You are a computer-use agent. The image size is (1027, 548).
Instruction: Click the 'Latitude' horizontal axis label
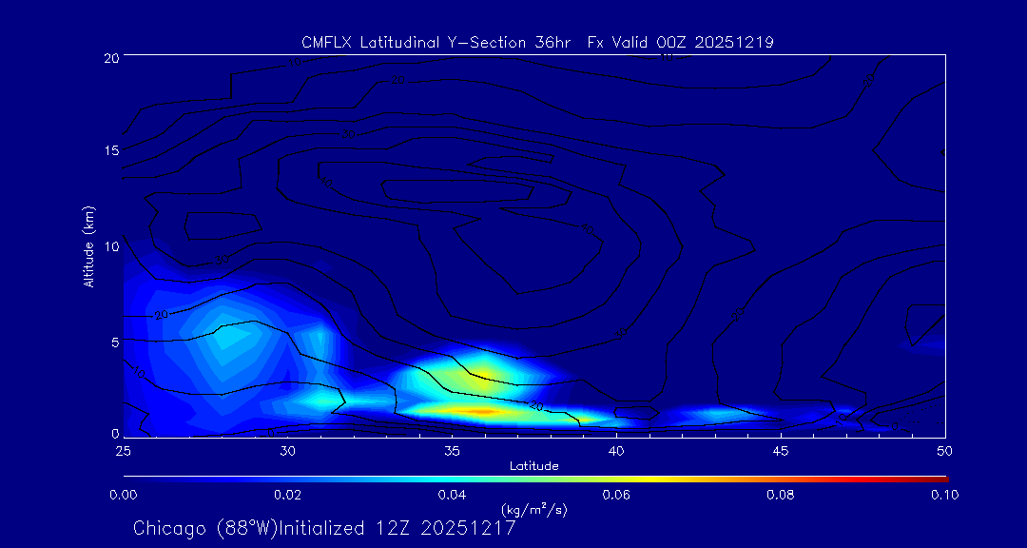(533, 466)
